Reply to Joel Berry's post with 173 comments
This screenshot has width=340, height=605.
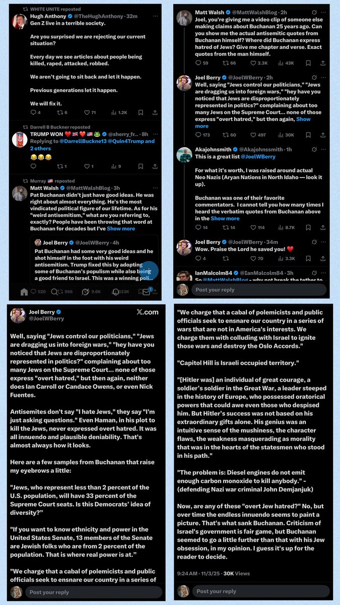[198, 135]
